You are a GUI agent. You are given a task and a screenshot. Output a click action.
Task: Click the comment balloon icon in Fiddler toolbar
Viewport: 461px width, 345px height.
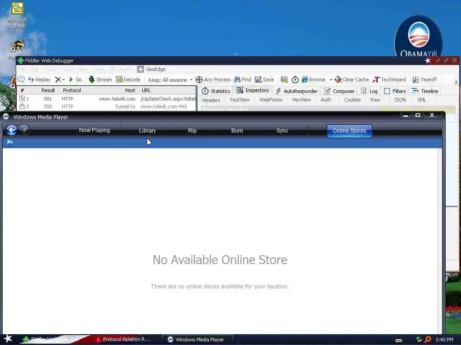tap(21, 79)
